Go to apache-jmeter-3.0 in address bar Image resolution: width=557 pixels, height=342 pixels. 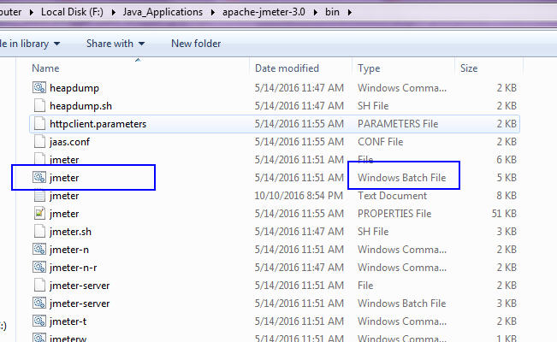pos(264,12)
